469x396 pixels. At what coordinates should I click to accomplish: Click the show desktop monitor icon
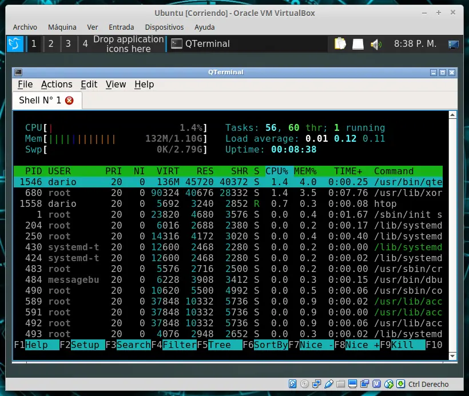[x=453, y=45]
